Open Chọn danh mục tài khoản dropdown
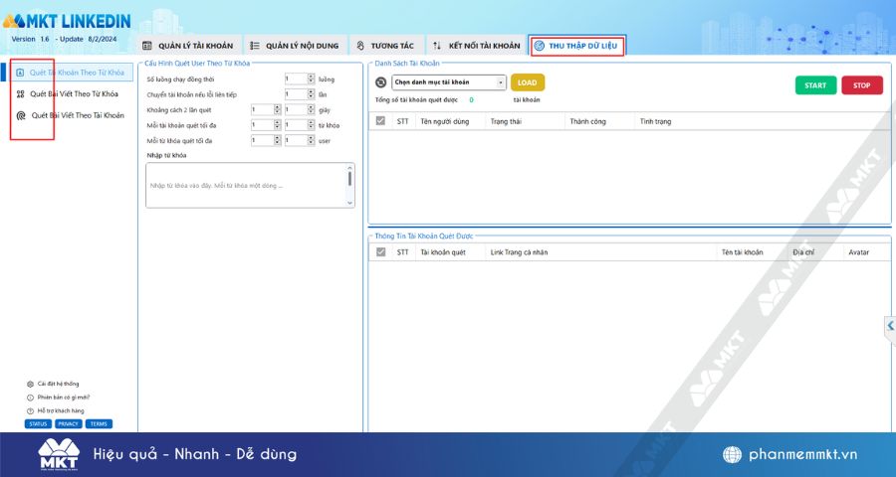This screenshot has width=896, height=477. [x=449, y=82]
